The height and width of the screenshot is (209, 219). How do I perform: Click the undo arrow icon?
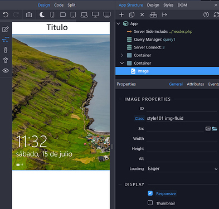tap(6, 14)
